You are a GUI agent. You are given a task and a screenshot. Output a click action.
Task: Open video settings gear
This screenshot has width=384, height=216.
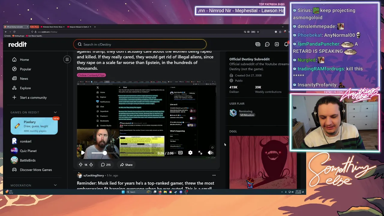click(x=190, y=153)
